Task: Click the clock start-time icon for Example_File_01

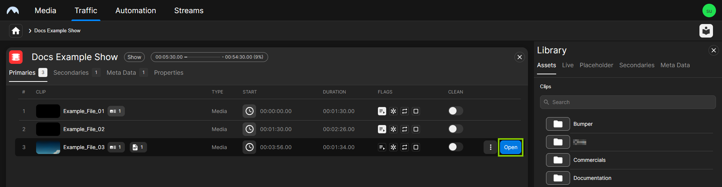Action: [249, 111]
